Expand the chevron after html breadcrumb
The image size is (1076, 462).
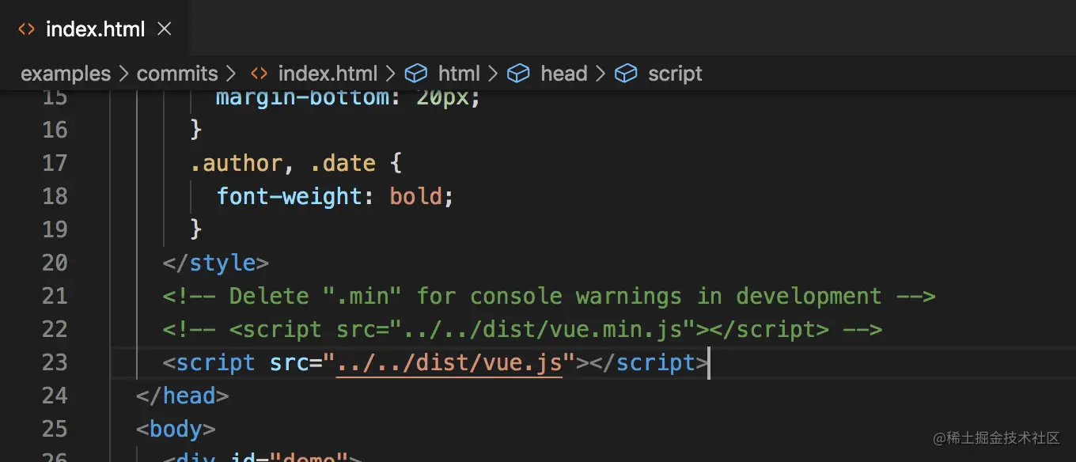click(492, 74)
